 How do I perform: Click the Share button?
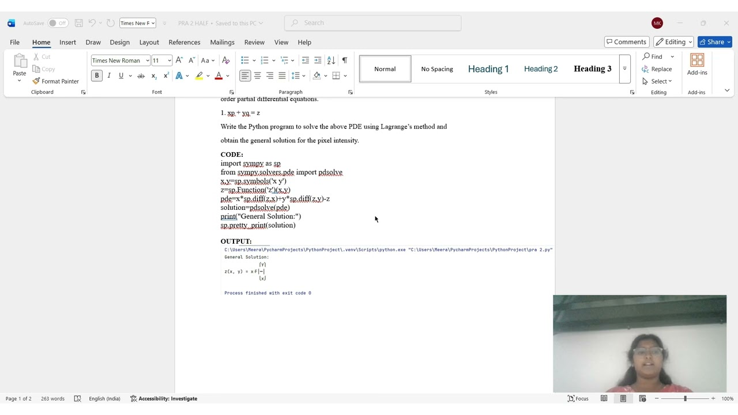tap(714, 42)
